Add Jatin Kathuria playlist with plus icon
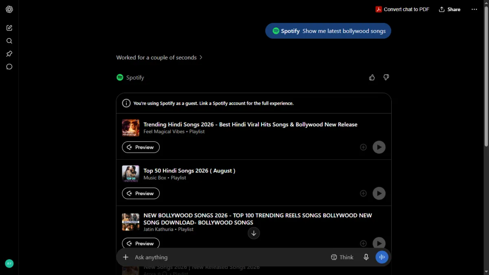This screenshot has height=275, width=489. tap(363, 243)
